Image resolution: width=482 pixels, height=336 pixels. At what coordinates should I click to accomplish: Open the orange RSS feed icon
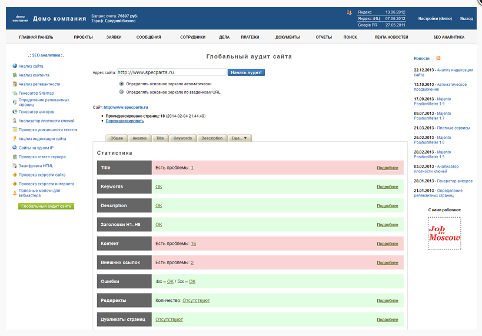438,58
